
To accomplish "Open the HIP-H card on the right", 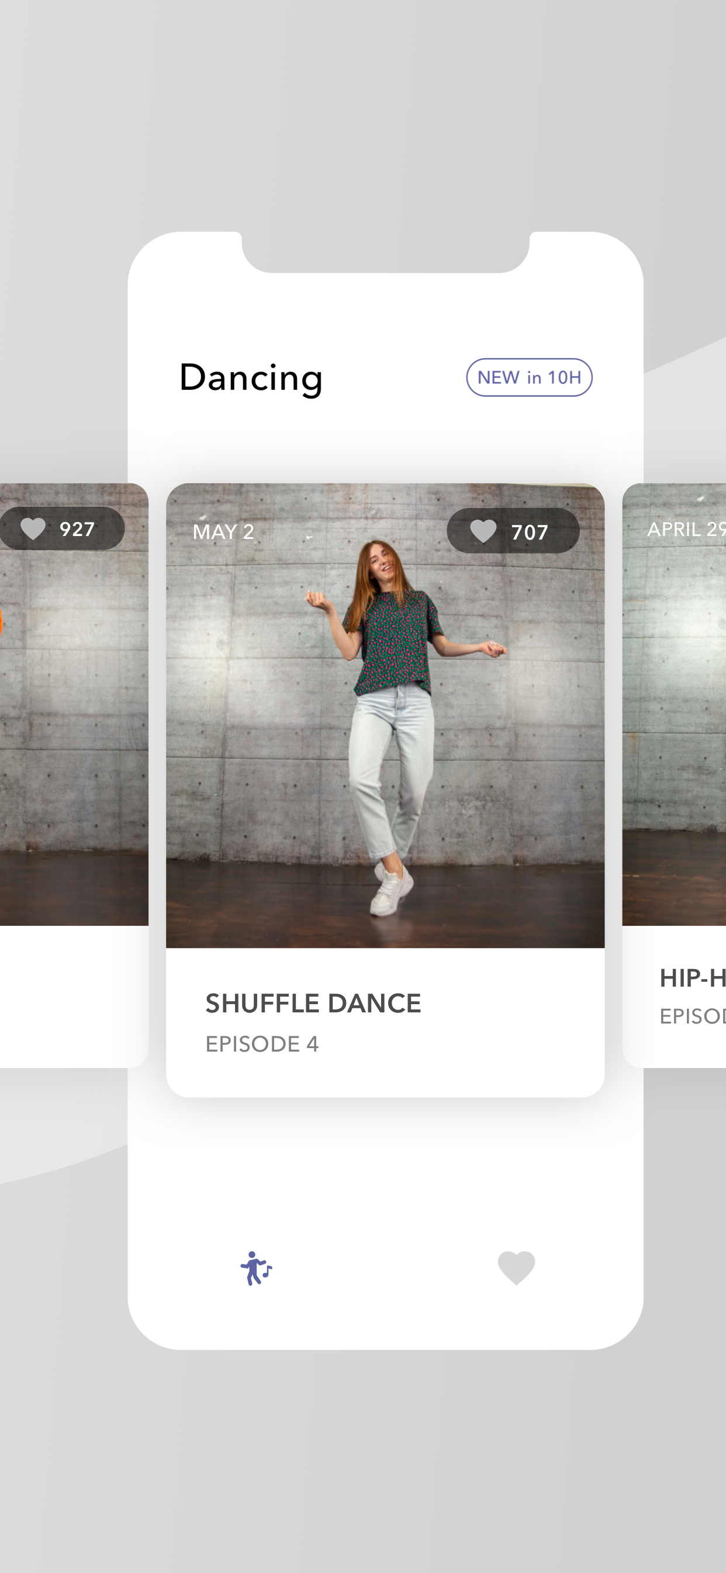I will 673,775.
